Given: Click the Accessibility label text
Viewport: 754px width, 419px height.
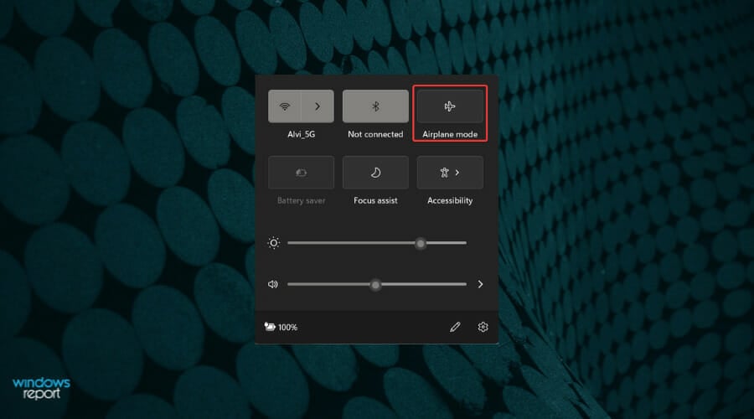Looking at the screenshot, I should point(450,200).
